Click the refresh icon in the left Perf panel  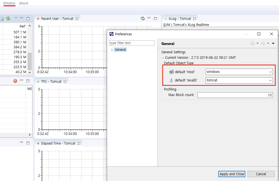pyautogui.click(x=8, y=18)
